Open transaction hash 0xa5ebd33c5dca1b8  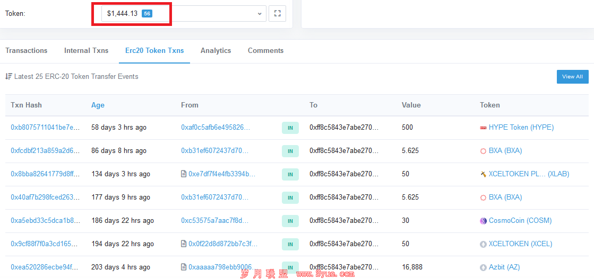coord(46,220)
